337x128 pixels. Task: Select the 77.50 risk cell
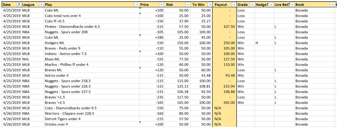coord(177,59)
